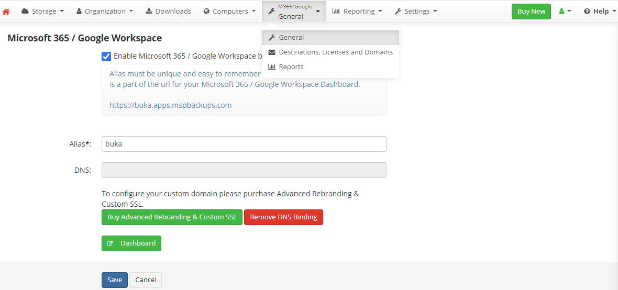
Task: Uncheck Enable Microsoft 365 / Google Workspace checkbox
Action: coord(106,57)
